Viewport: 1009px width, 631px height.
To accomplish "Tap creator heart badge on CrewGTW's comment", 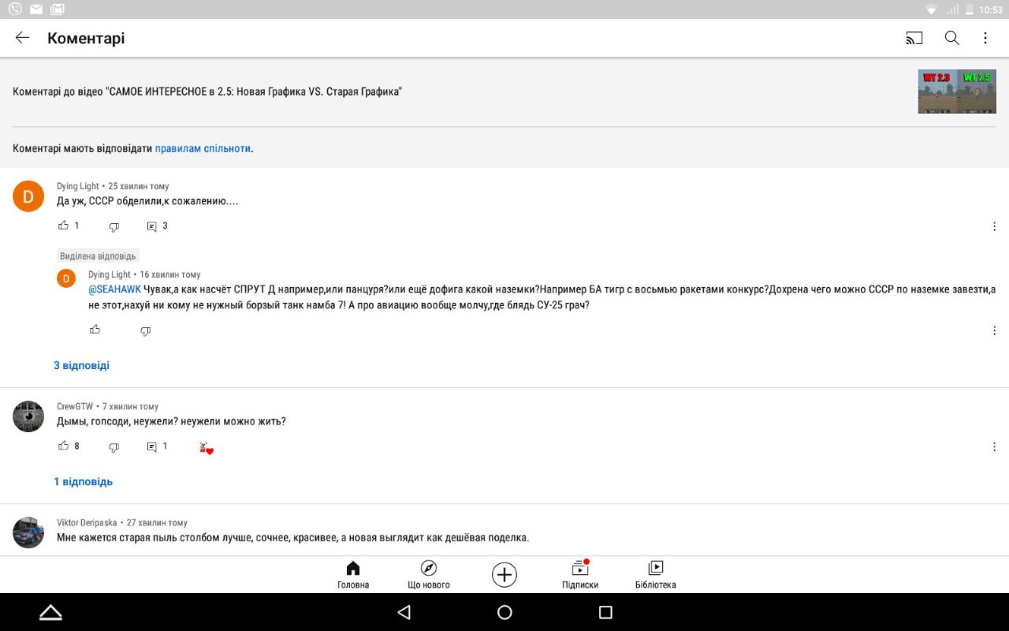I will 206,447.
